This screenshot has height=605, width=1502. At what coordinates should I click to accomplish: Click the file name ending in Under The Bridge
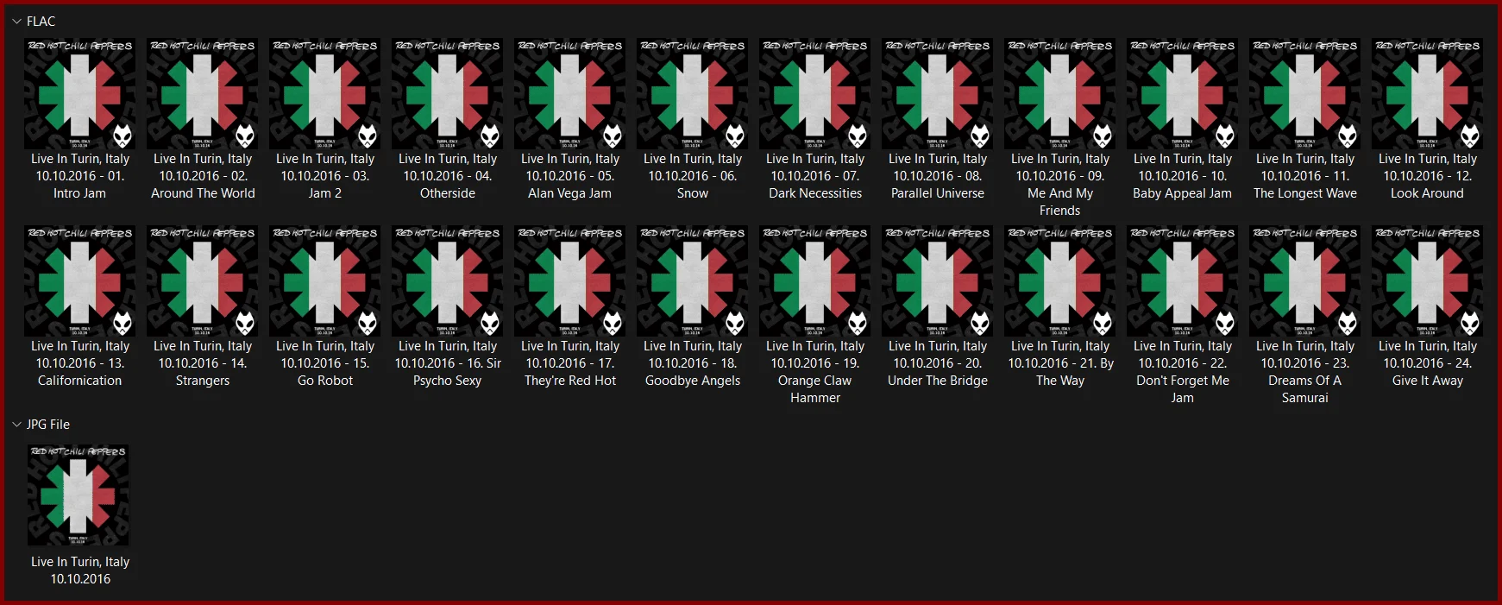(x=938, y=363)
